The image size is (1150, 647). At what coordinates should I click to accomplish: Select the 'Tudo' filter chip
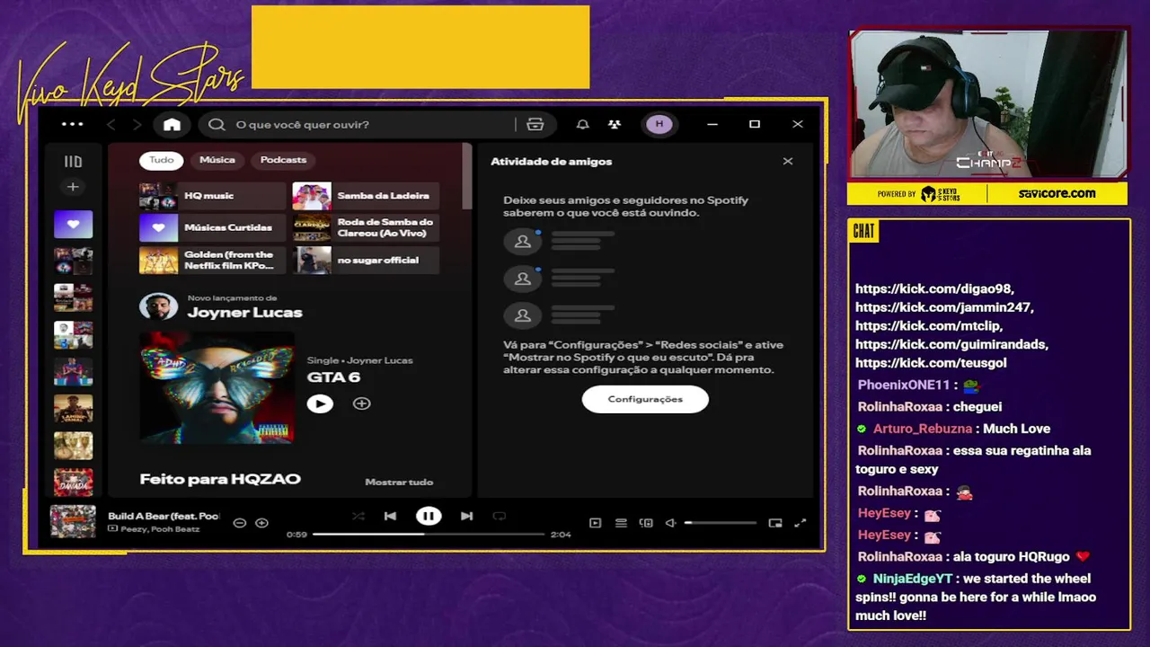click(x=162, y=160)
